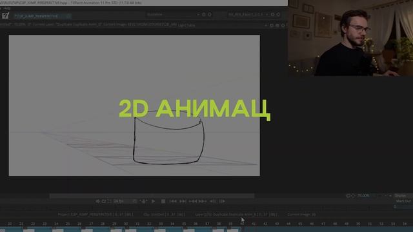The image size is (413, 232).
Task: Toggle the sound icon left of loop
Action: [97, 201]
